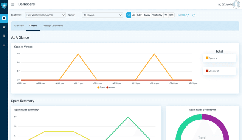Click the At A Glance heading
The height and width of the screenshot is (140, 242).
[x=20, y=38]
